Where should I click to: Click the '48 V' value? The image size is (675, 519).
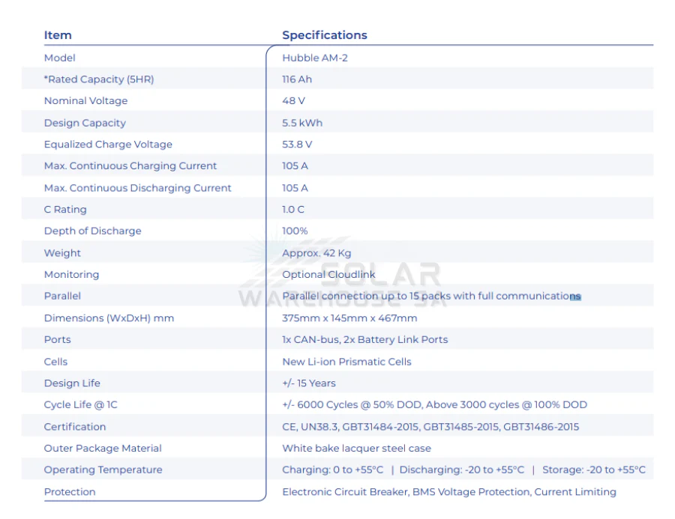293,100
